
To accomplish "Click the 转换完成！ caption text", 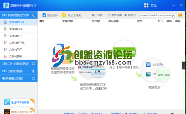I will (156, 87).
